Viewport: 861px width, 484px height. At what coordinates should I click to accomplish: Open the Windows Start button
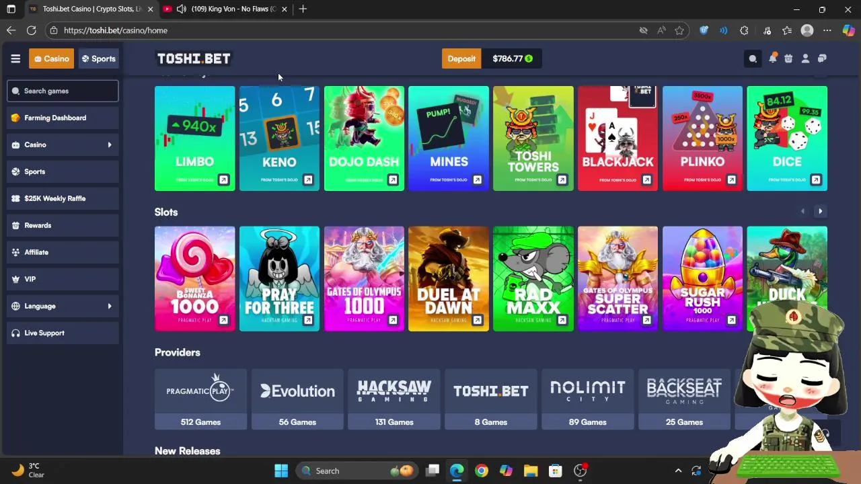281,471
